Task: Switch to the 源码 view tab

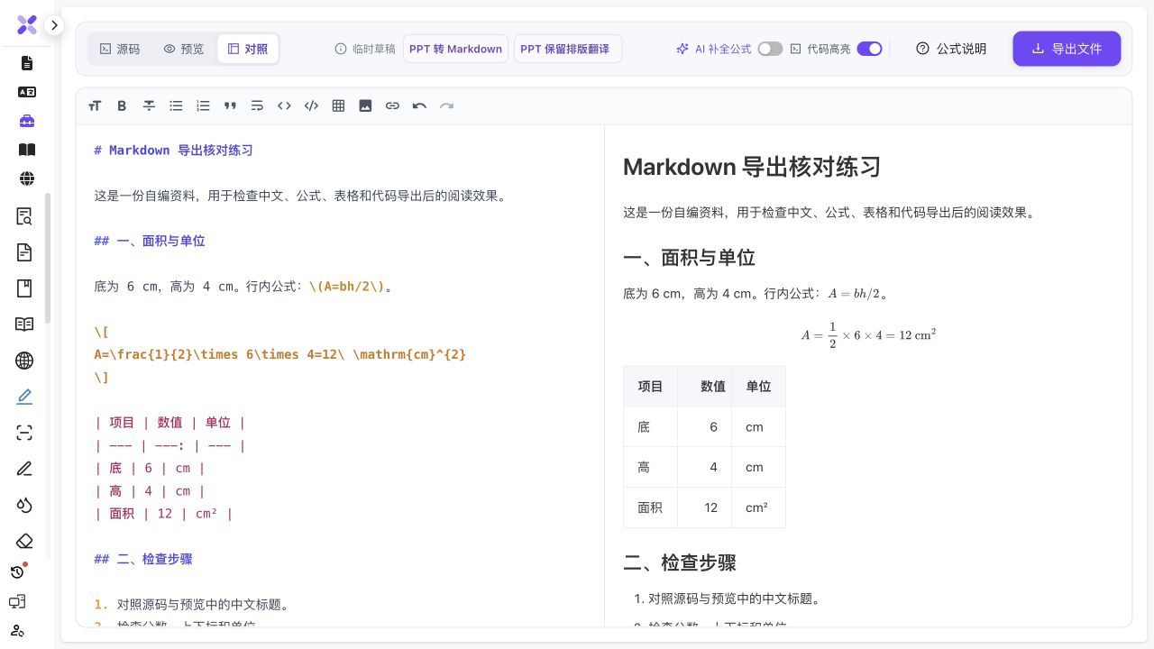Action: [x=119, y=49]
